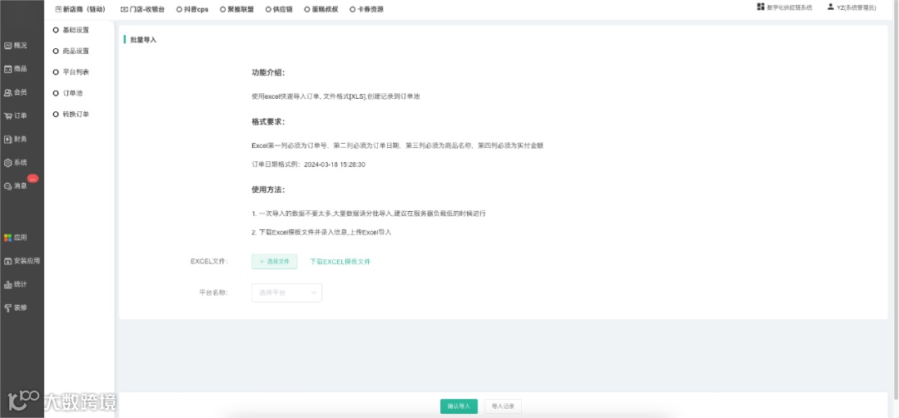Go to 会员 members section icon
Viewport: 899px width, 418px height.
click(8, 92)
